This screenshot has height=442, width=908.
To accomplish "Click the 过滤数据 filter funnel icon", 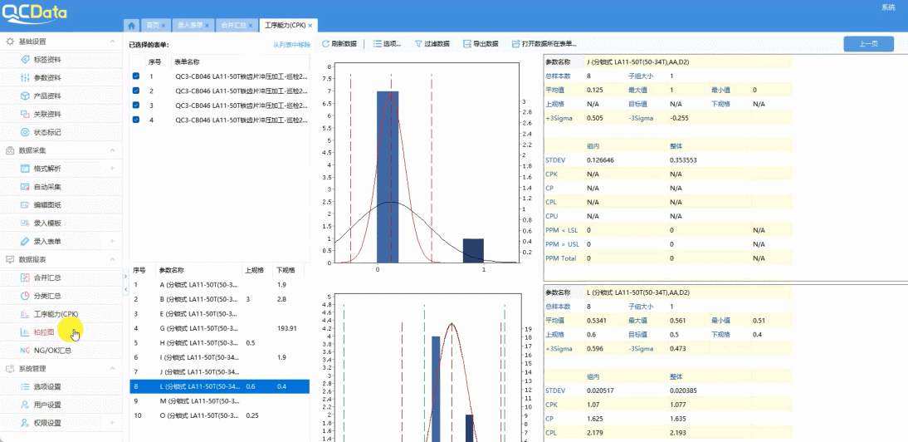I will pyautogui.click(x=417, y=43).
